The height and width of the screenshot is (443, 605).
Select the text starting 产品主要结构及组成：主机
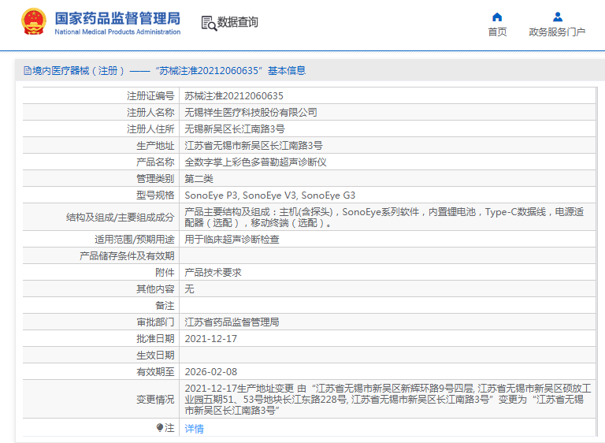tap(384, 218)
